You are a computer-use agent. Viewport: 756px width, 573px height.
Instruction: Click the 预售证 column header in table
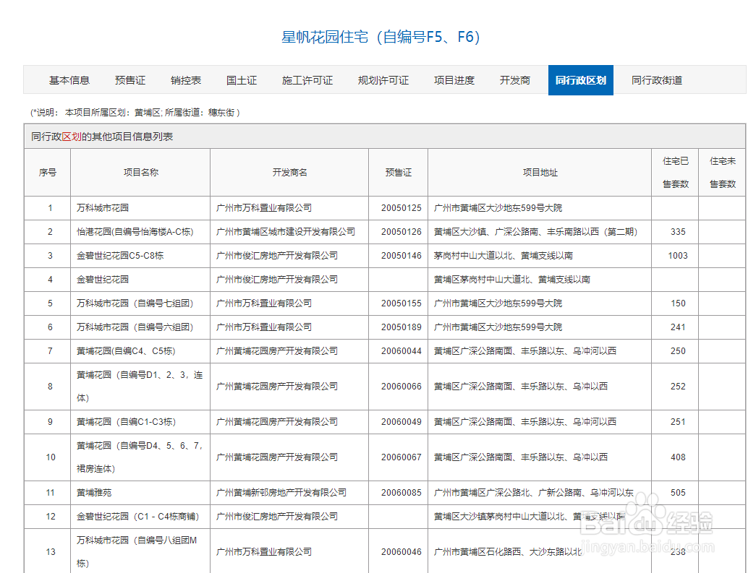point(398,173)
